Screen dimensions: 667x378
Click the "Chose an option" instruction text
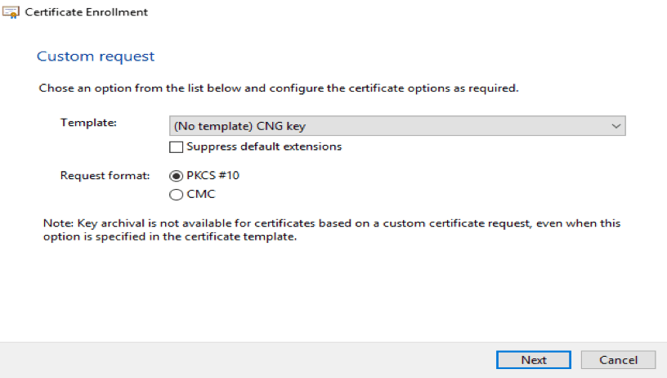278,88
